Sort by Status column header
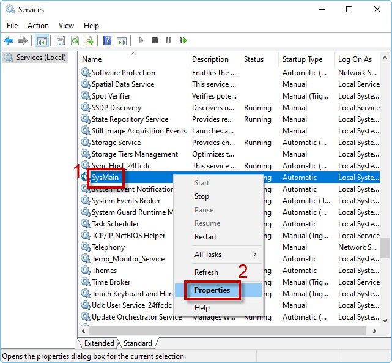The image size is (392, 363). pos(259,59)
